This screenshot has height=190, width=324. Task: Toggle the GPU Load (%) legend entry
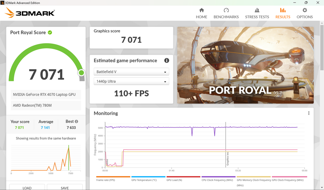click(x=183, y=178)
